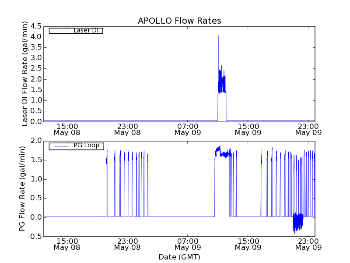Click the blue line sample in Laser DI legend
Image resolution: width=350 pixels, height=263 pixels.
coord(60,31)
